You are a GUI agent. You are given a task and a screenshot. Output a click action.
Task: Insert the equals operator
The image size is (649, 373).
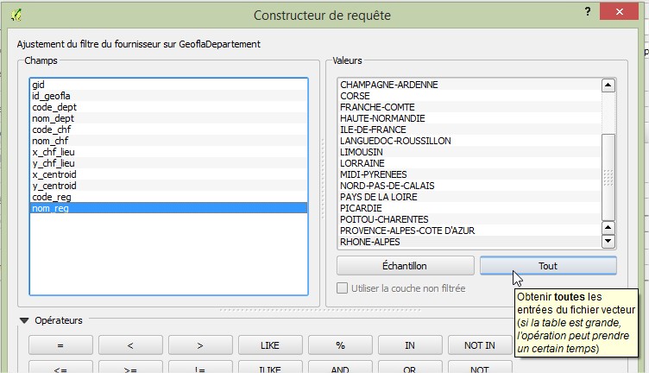click(61, 345)
